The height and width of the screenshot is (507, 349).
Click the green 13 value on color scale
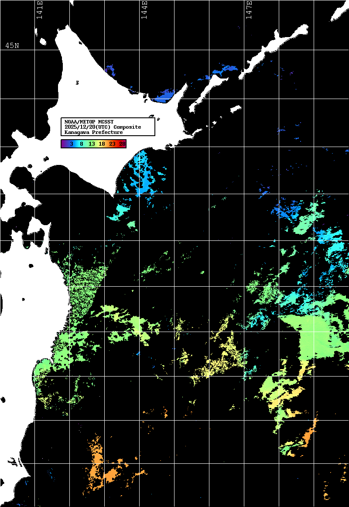[x=92, y=144]
